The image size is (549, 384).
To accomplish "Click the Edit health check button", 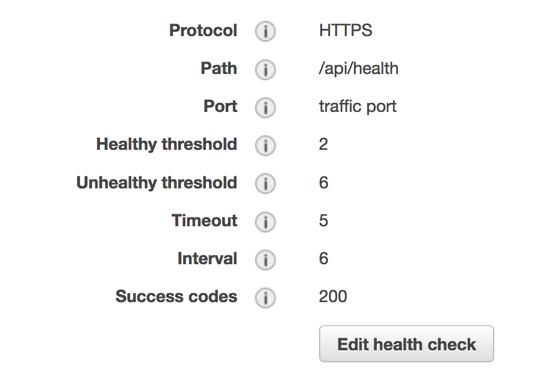I will click(406, 344).
